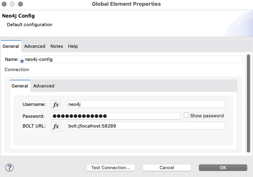This screenshot has width=253, height=177.
Task: Select the Connection General tab
Action: click(20, 86)
